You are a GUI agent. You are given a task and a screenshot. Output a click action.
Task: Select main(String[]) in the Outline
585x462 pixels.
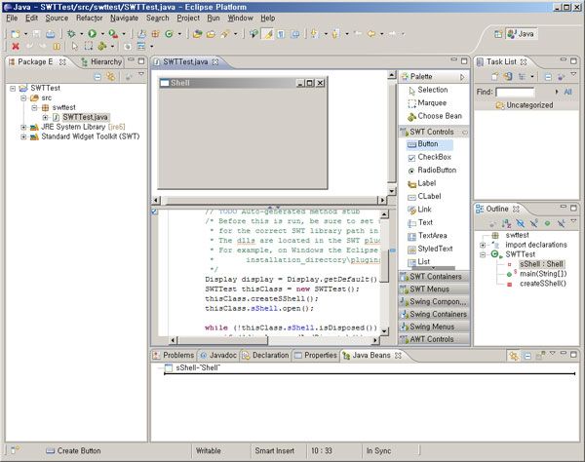(x=543, y=274)
